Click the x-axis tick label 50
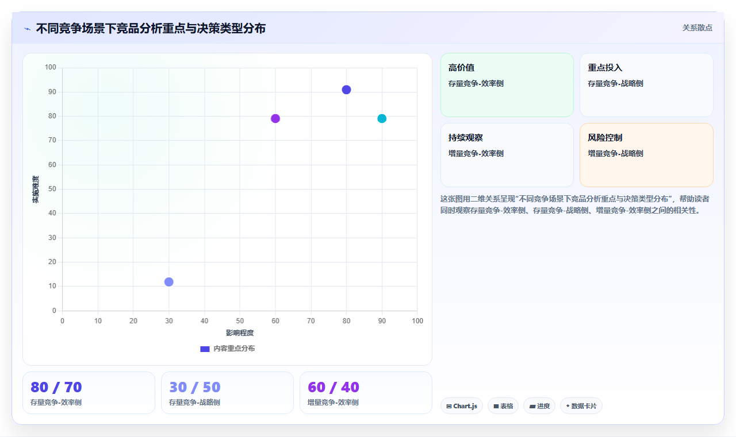Image resolution: width=736 pixels, height=437 pixels. coord(240,320)
